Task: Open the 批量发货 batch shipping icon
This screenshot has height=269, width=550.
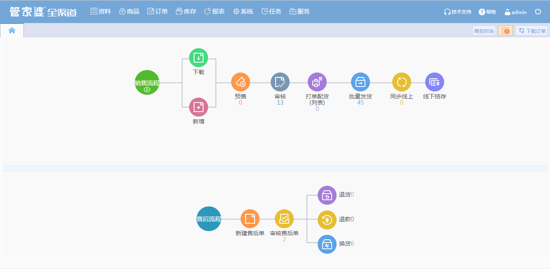Action: point(360,82)
